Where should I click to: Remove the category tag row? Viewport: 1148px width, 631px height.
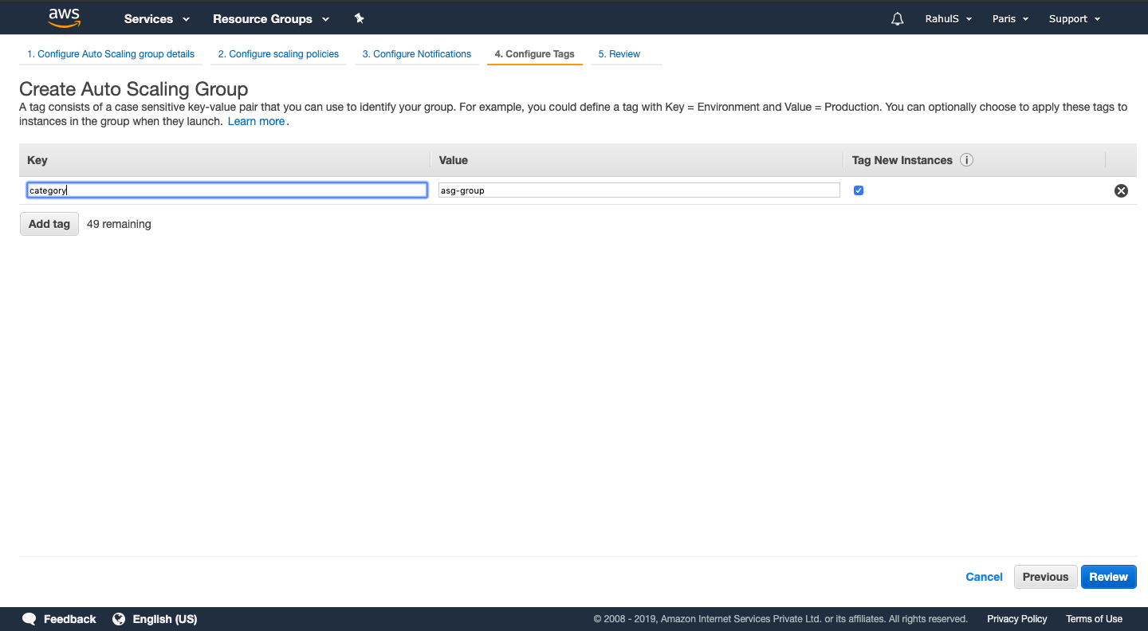point(1121,190)
